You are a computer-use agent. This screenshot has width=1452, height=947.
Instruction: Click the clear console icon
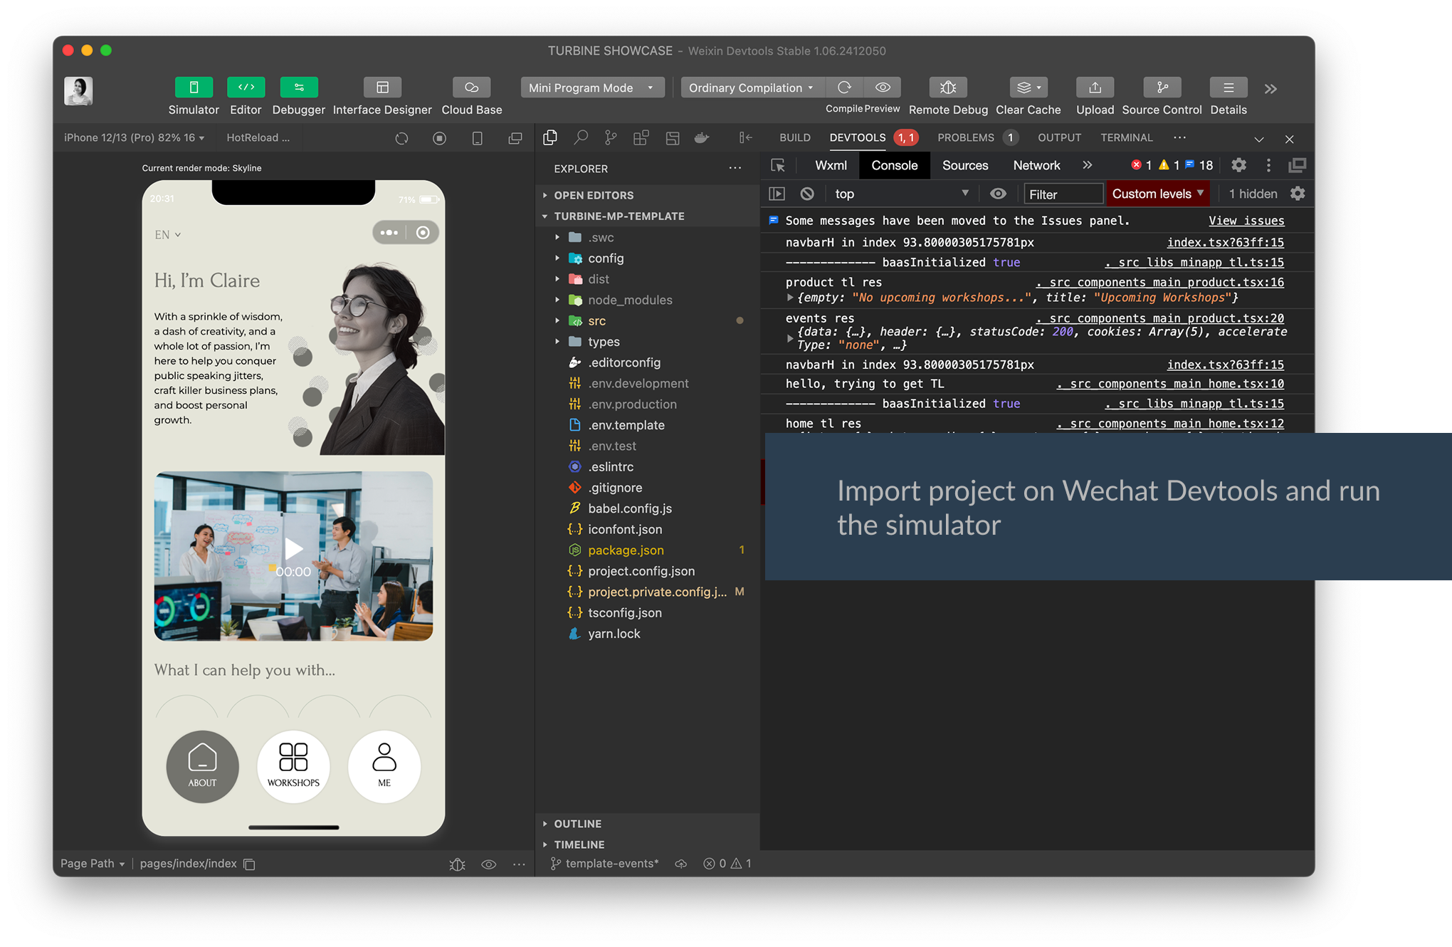(806, 194)
